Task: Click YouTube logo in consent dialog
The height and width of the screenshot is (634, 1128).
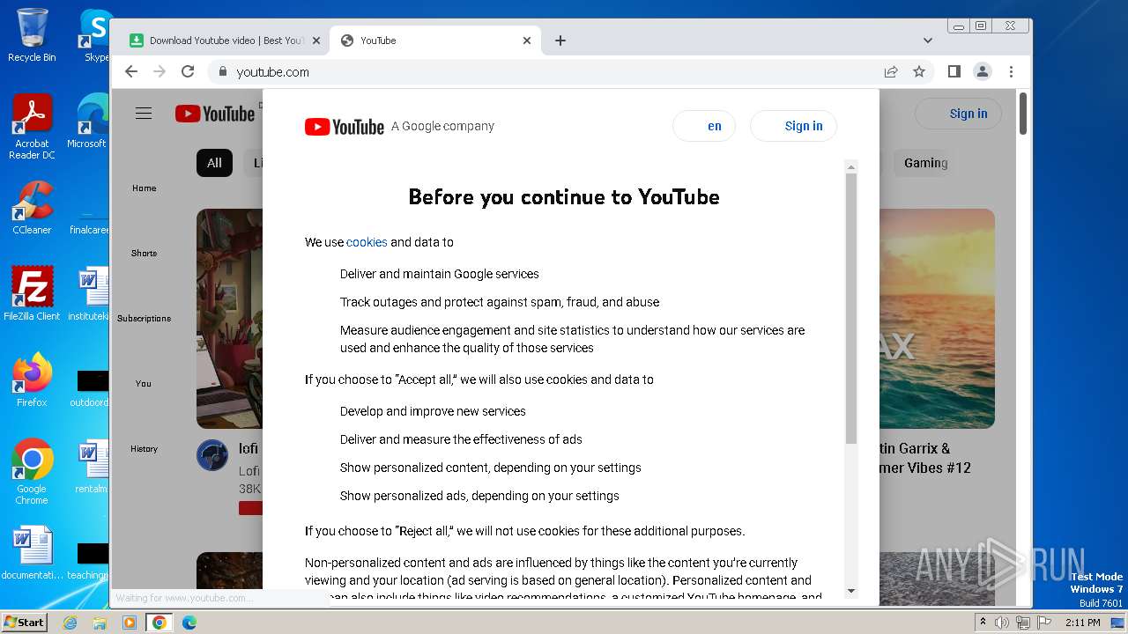Action: (345, 127)
